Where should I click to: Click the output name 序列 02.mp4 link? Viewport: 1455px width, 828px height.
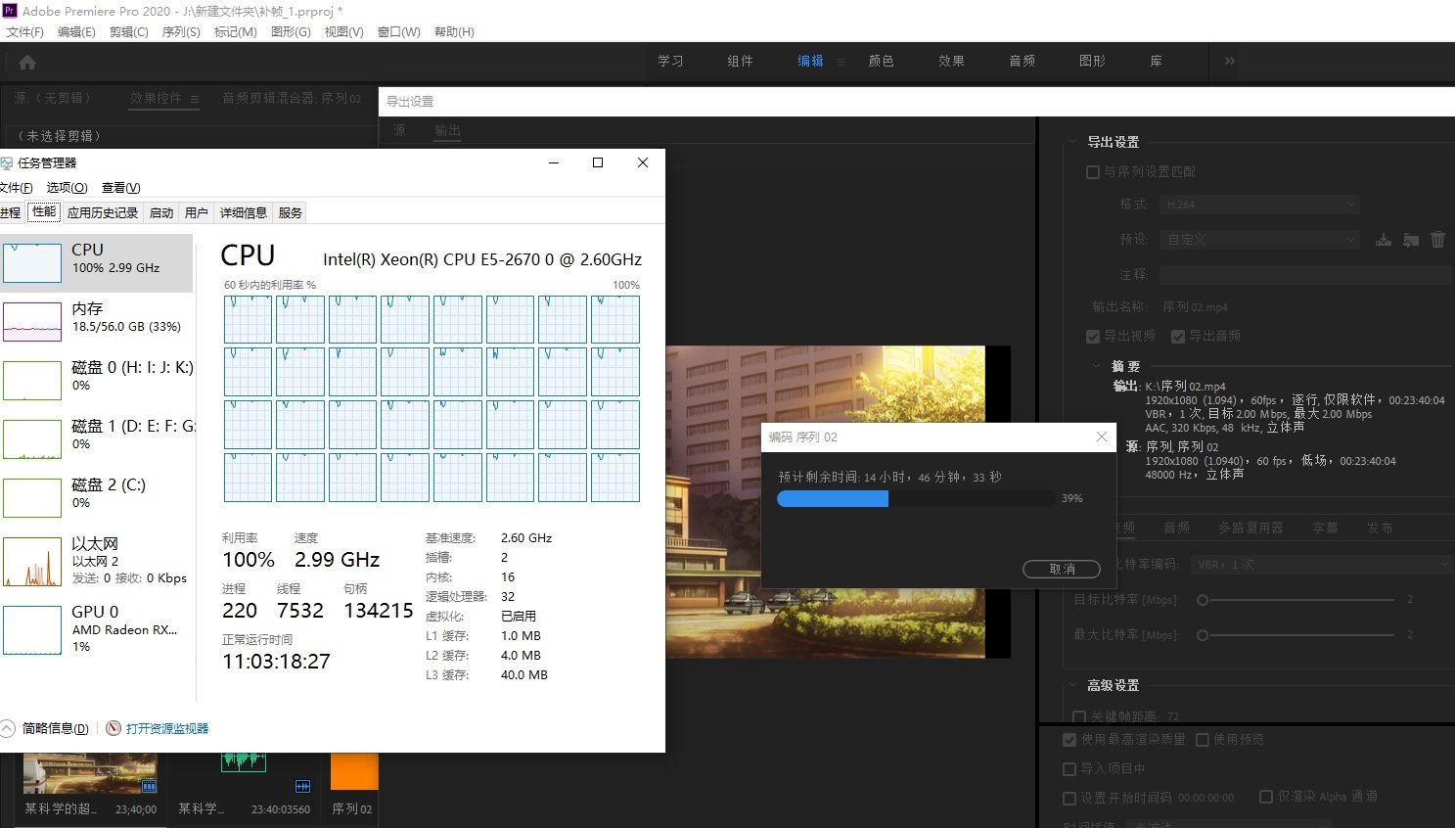pos(1195,307)
